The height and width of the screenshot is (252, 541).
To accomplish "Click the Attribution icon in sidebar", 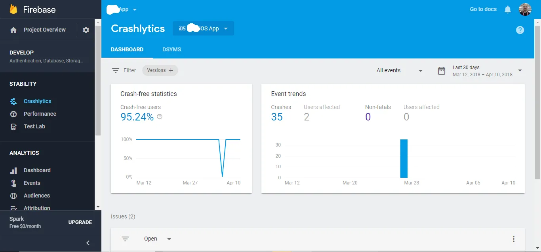I will pyautogui.click(x=13, y=208).
